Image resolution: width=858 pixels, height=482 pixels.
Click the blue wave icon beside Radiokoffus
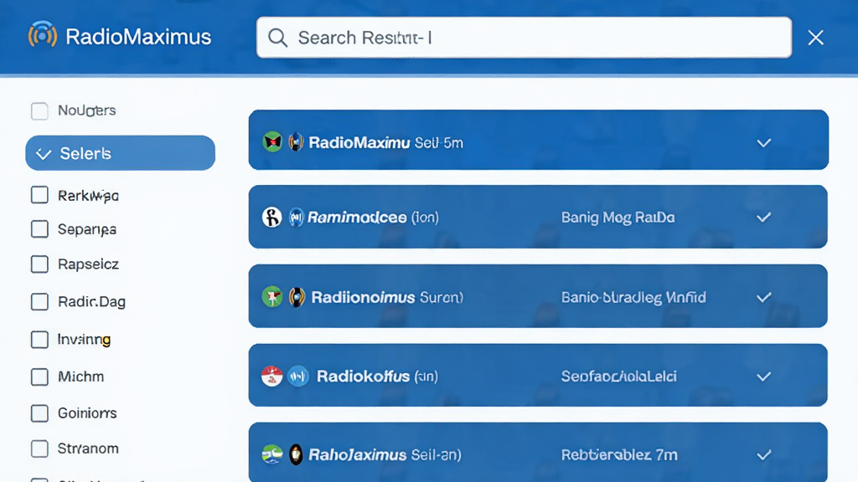tap(298, 376)
